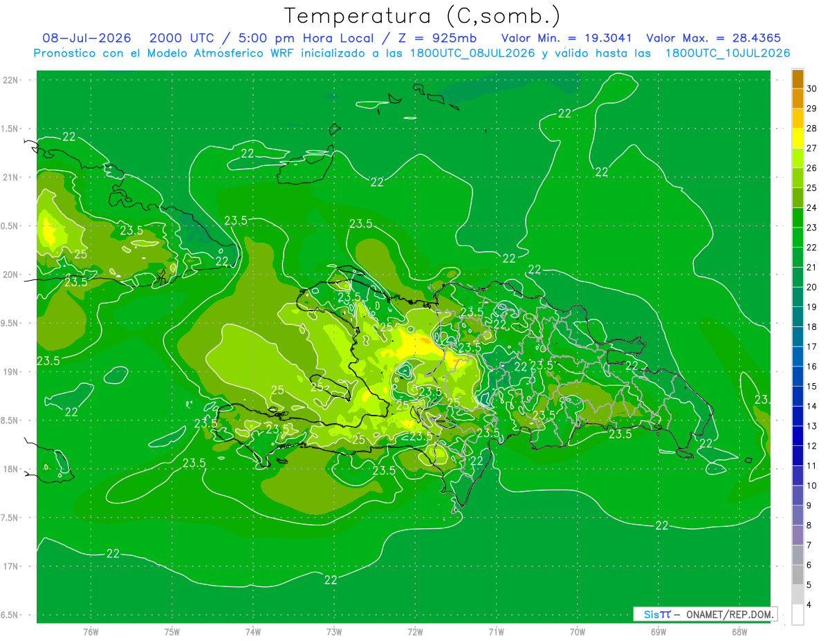Click the 22N latitude axis label
830x641 pixels.
coord(12,80)
